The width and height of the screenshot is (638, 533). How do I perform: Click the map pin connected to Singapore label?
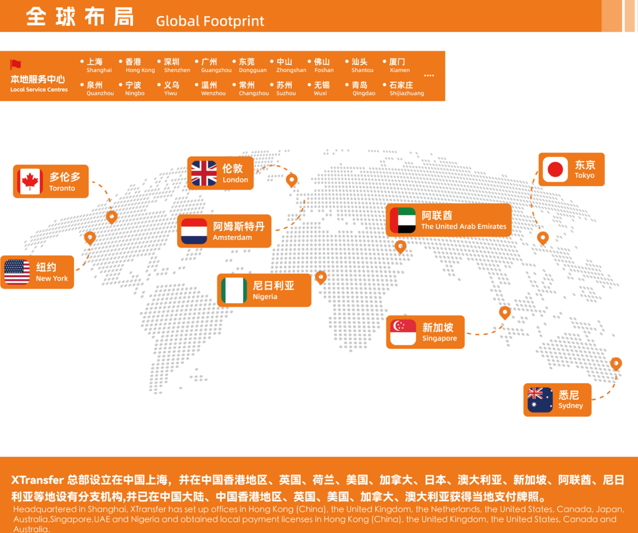505,312
